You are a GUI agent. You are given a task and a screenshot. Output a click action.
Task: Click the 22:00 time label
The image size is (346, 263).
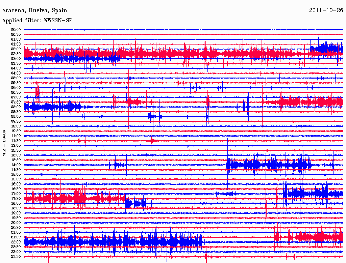point(16,242)
